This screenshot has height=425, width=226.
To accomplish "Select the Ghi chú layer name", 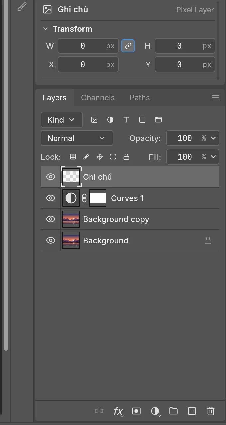I will [x=97, y=177].
